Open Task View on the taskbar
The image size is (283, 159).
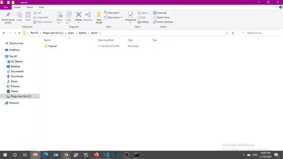[25, 155]
